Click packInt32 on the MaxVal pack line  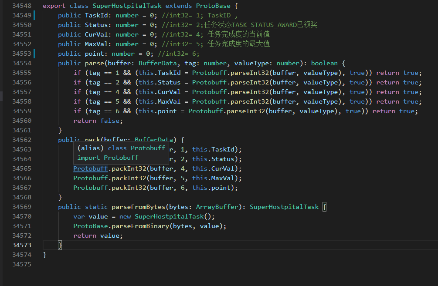[x=129, y=178]
